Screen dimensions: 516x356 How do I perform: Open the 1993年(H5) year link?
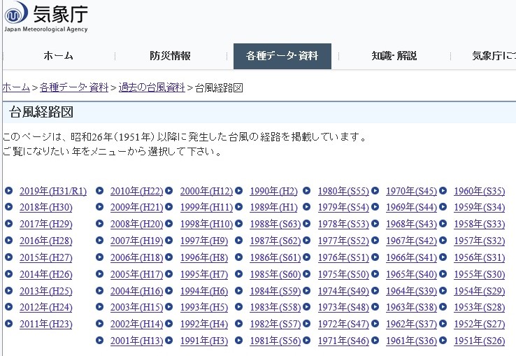pyautogui.click(x=204, y=308)
